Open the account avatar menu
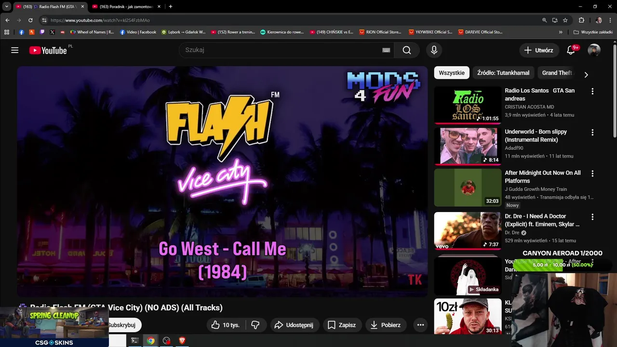 tap(594, 50)
